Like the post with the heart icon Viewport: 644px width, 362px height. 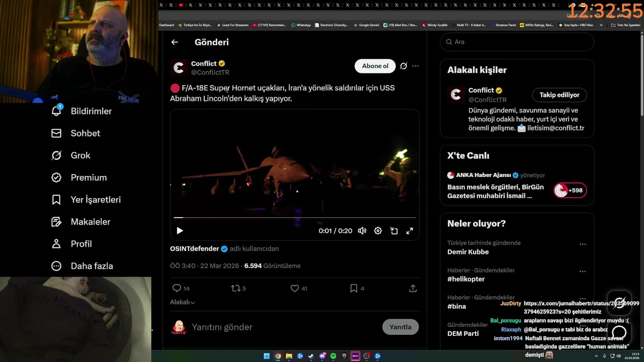click(x=299, y=288)
